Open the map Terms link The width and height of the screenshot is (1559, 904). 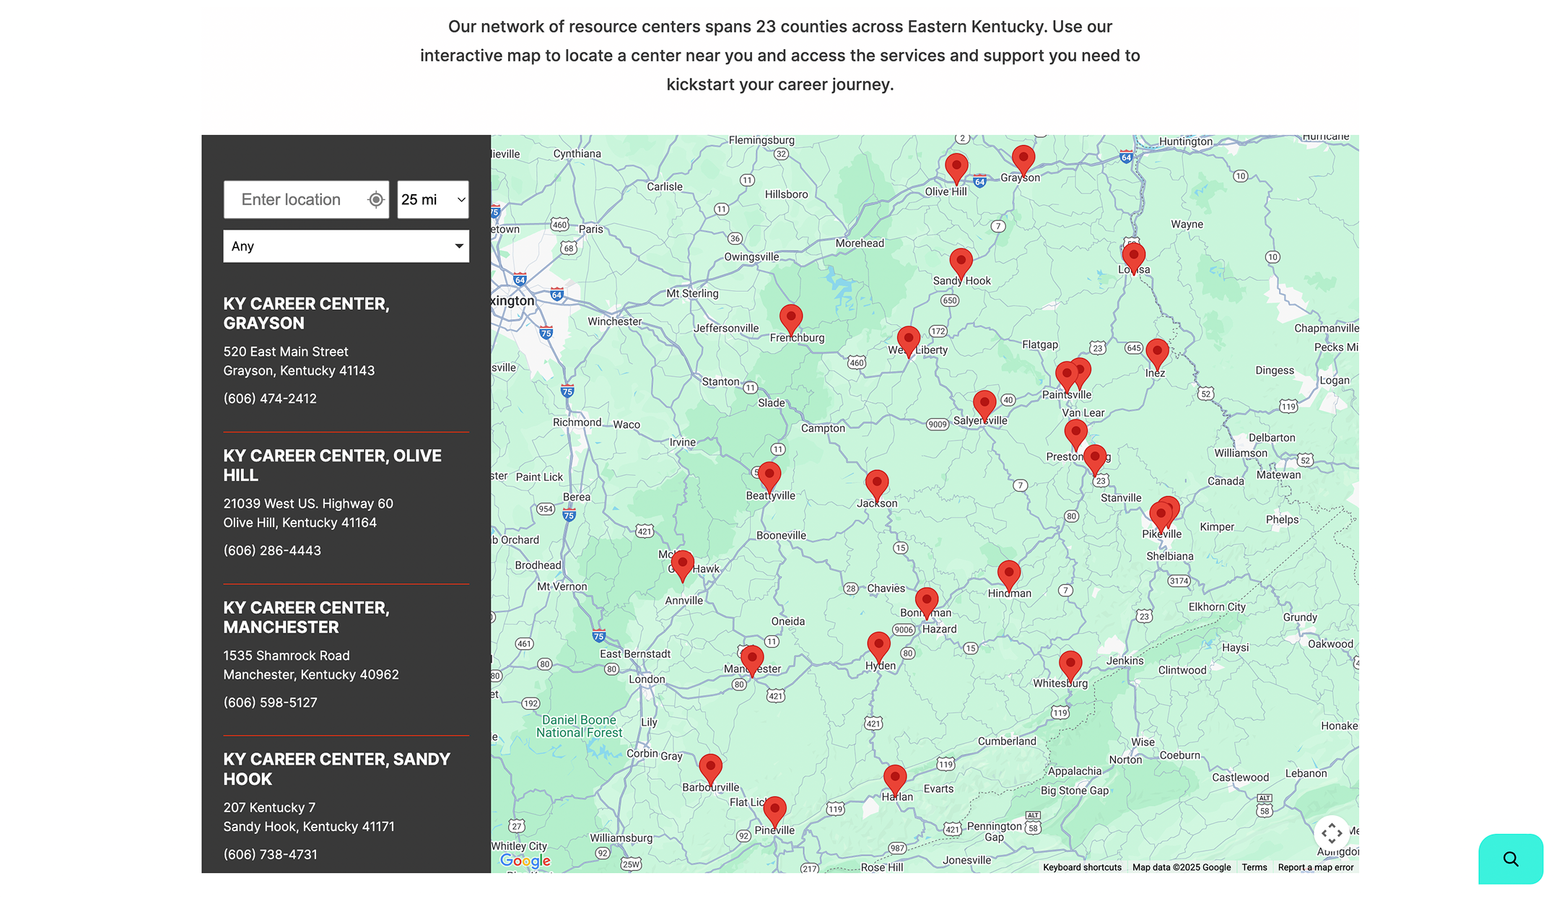point(1254,868)
